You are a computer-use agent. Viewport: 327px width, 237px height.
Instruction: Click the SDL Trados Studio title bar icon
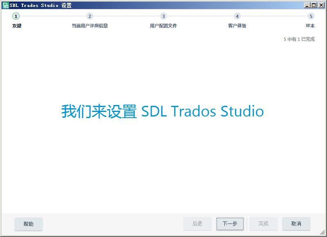click(5, 5)
